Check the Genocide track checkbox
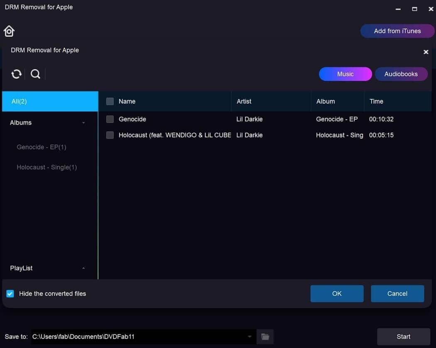Image resolution: width=436 pixels, height=348 pixels. point(110,119)
